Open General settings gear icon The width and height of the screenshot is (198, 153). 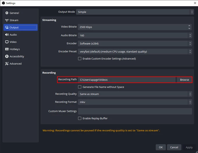coord(7,13)
